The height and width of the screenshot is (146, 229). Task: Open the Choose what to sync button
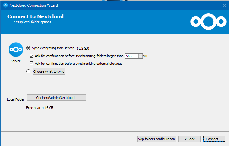pyautogui.click(x=49, y=71)
